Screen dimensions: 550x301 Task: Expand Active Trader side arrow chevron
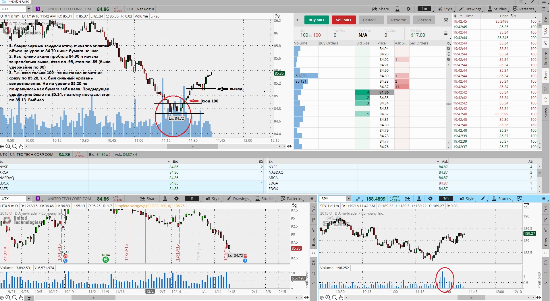297,20
